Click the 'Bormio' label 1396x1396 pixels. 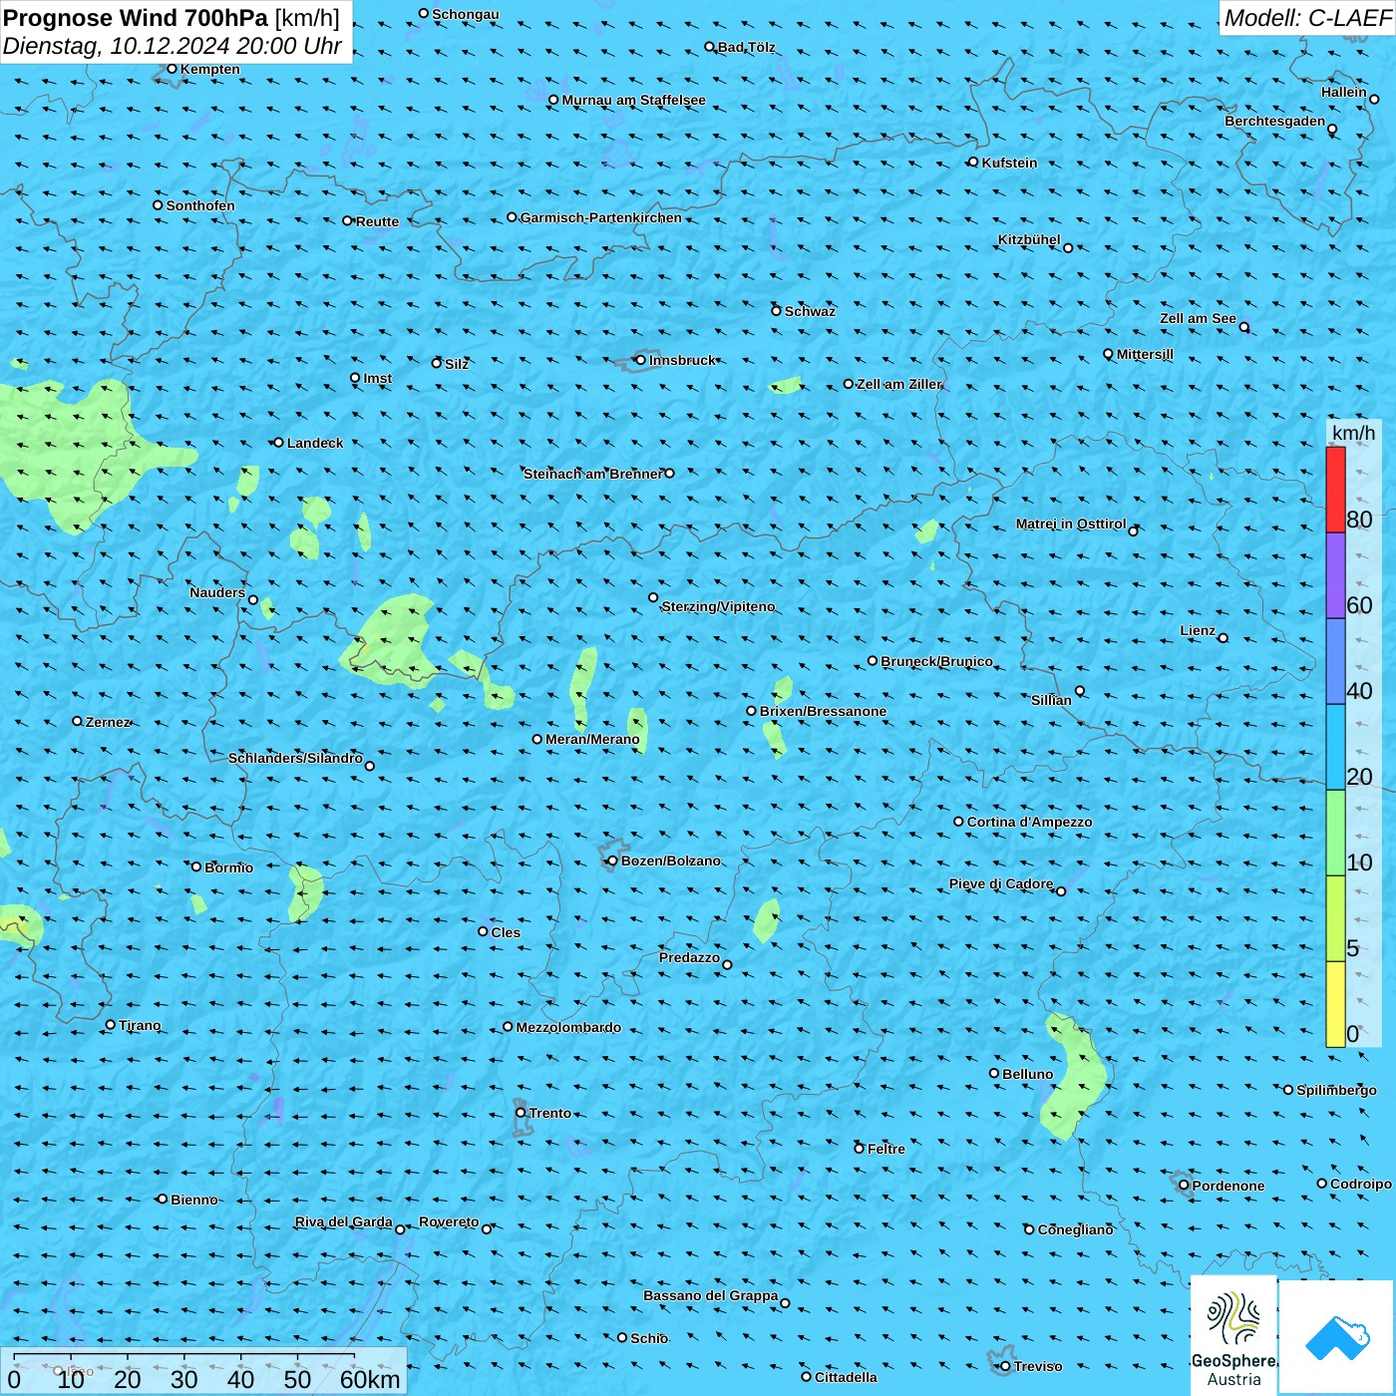pos(228,868)
